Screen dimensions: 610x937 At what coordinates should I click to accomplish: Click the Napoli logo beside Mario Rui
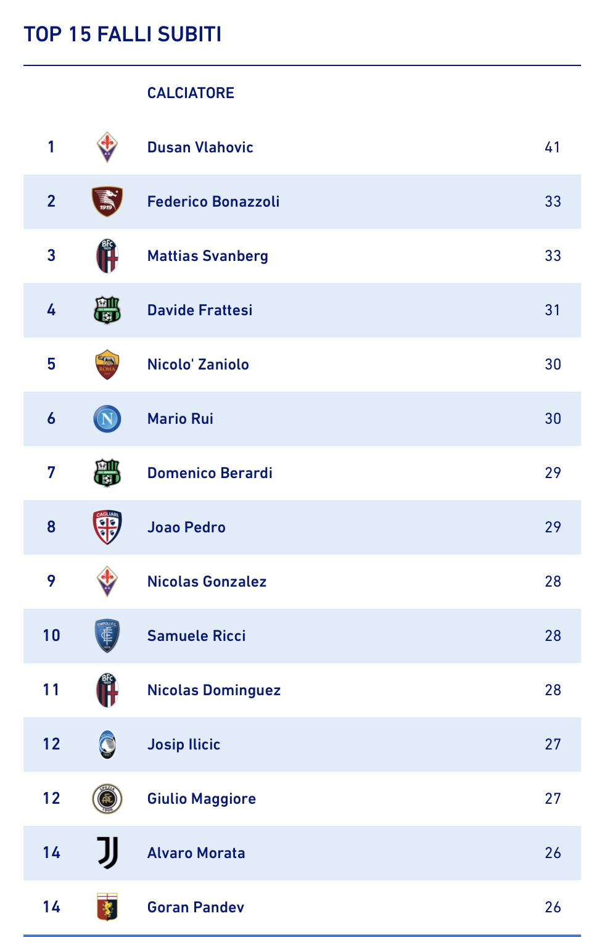[x=107, y=419]
